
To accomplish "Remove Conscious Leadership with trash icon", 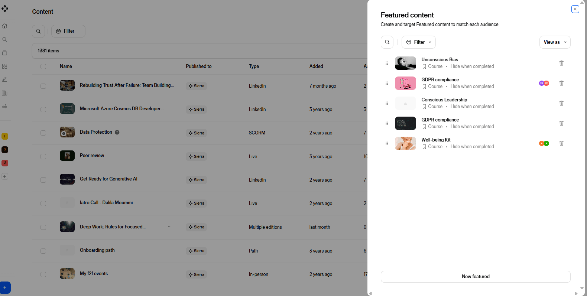I will point(561,103).
